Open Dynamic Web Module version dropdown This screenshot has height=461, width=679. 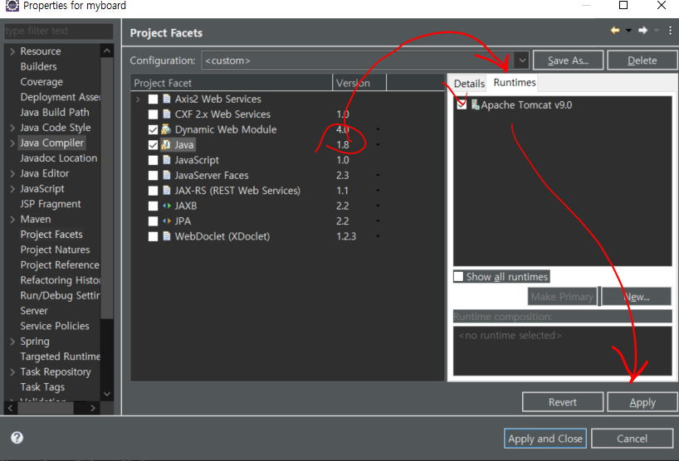tap(378, 129)
